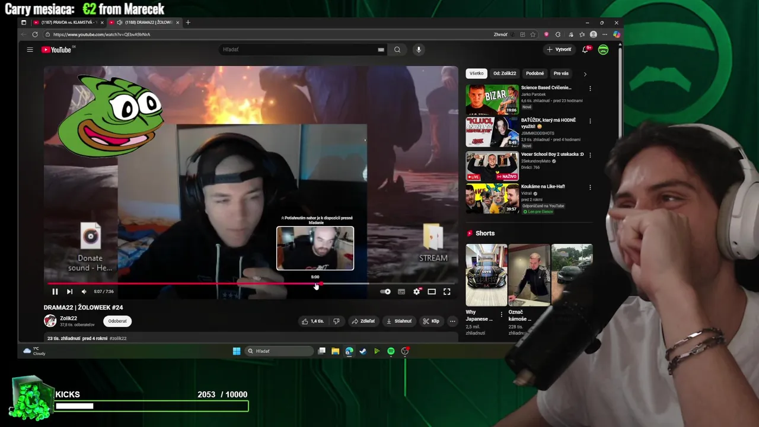Toggle subtitles in the video player

pos(401,291)
